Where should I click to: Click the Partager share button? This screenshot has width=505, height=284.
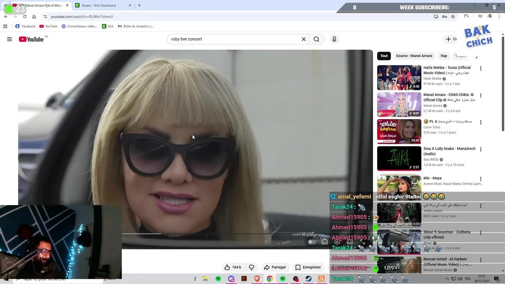point(275,267)
